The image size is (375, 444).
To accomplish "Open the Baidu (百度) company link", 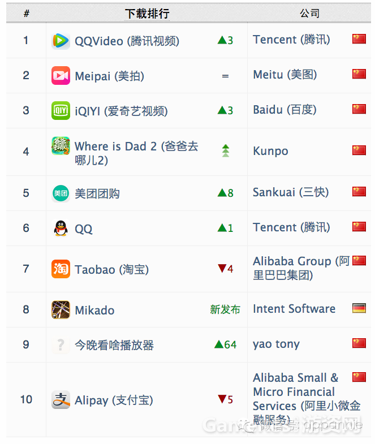I will (285, 110).
